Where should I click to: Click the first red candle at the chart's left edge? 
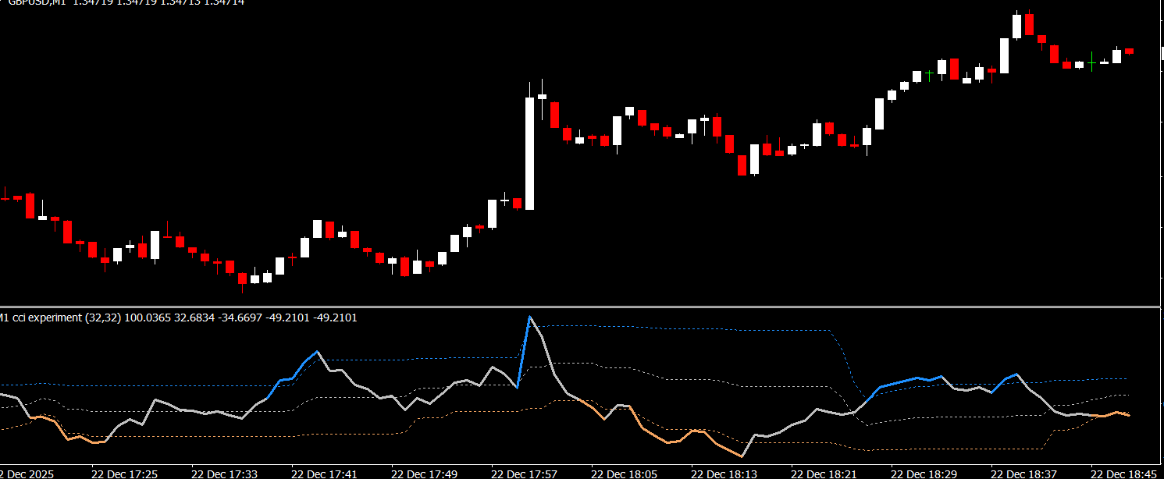(x=5, y=198)
